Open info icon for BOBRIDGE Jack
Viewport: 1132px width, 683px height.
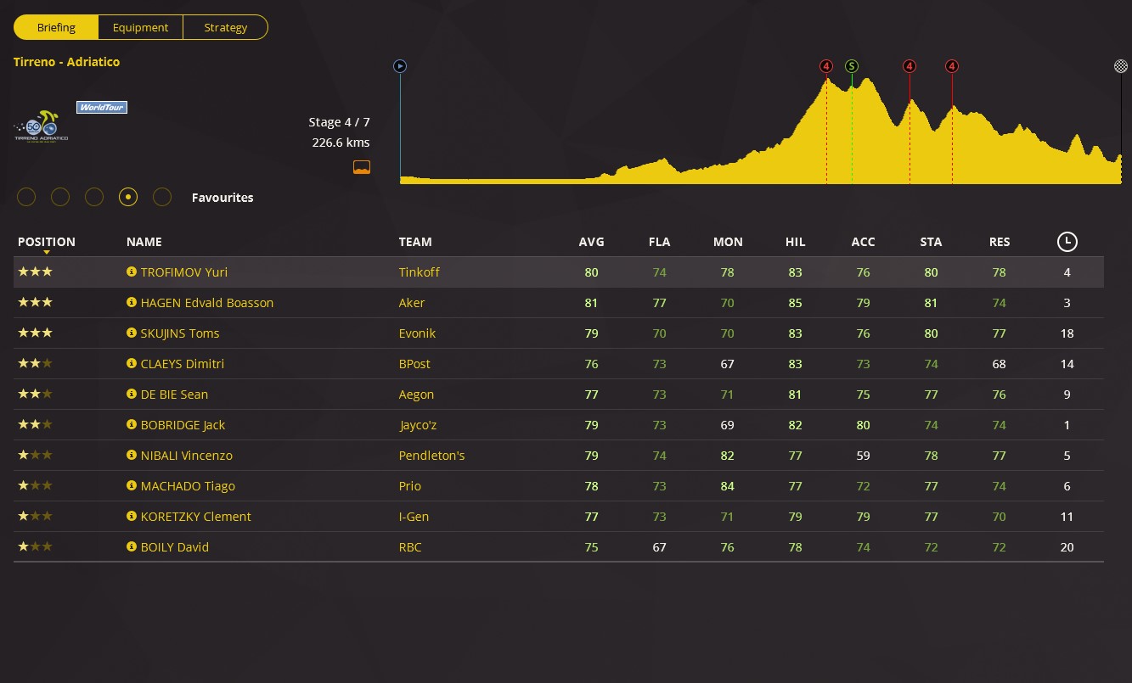tap(132, 425)
